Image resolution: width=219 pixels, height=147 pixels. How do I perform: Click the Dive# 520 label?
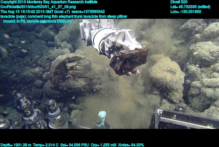(x=179, y=2)
